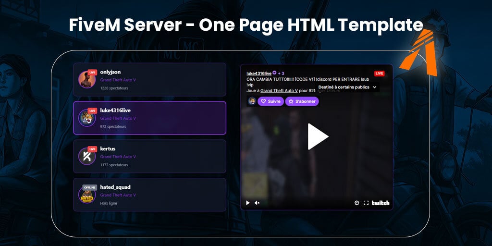Click the Suivre follow button
This screenshot has height=246, width=492.
tap(271, 101)
